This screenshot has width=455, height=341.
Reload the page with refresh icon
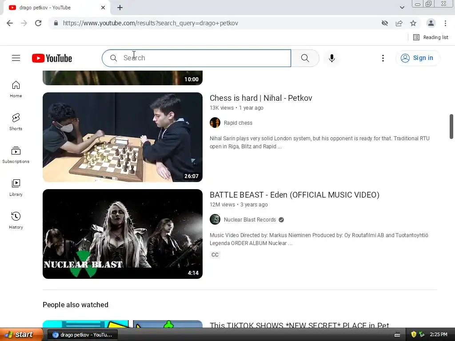coord(38,23)
